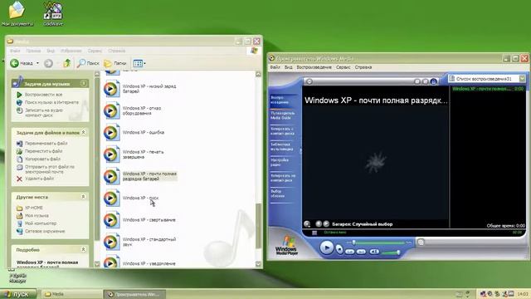The width and height of the screenshot is (531, 299).
Task: Click the Stop button in Windows Media Player
Action: (x=339, y=250)
